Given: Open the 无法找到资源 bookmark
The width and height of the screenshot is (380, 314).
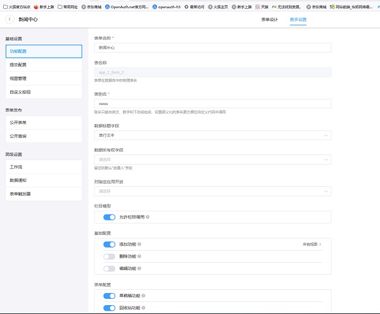Looking at the screenshot, I should pyautogui.click(x=286, y=7).
